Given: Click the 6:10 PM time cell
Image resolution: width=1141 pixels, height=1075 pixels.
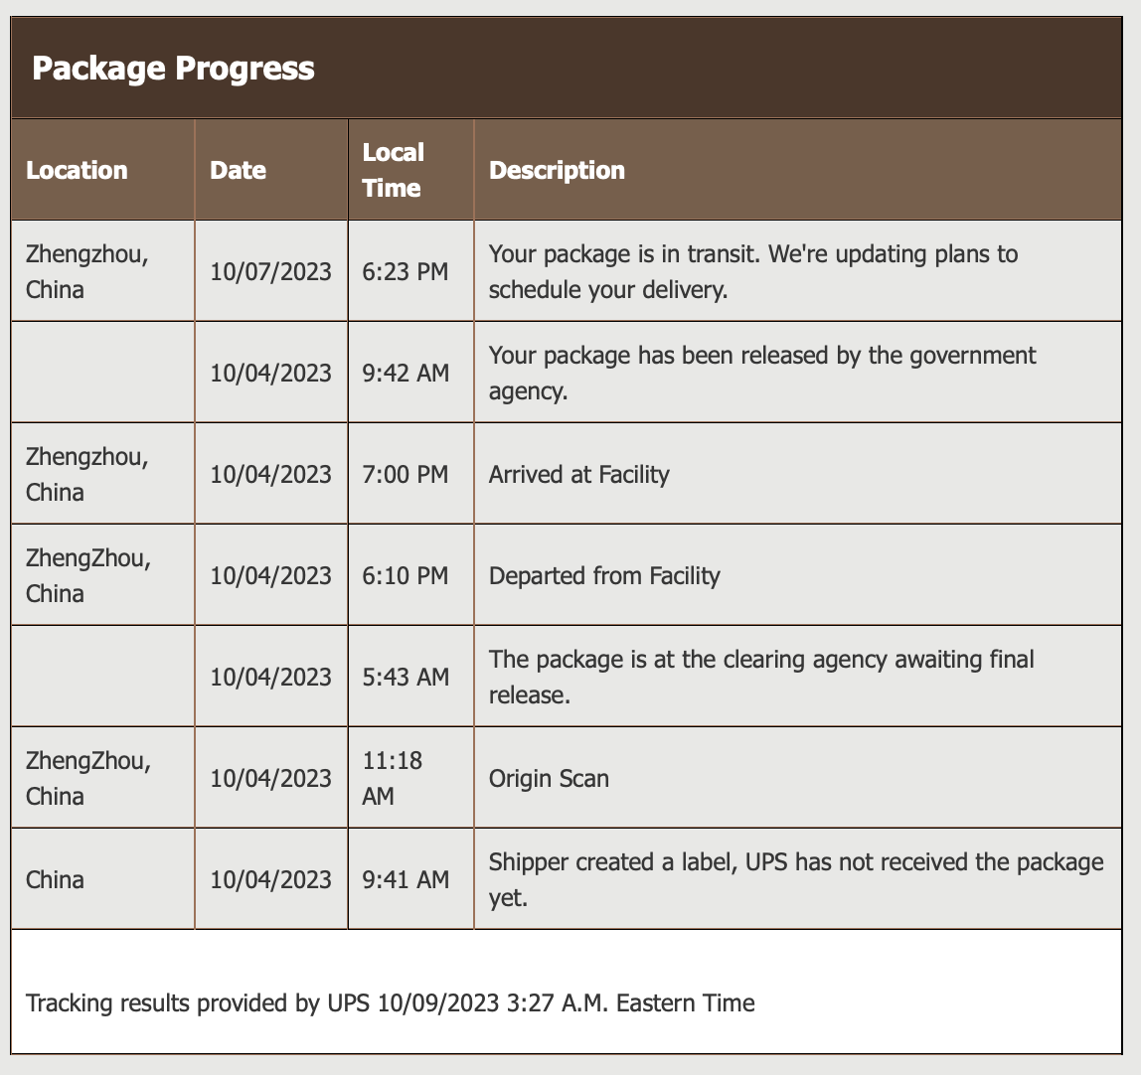Looking at the screenshot, I should click(406, 575).
